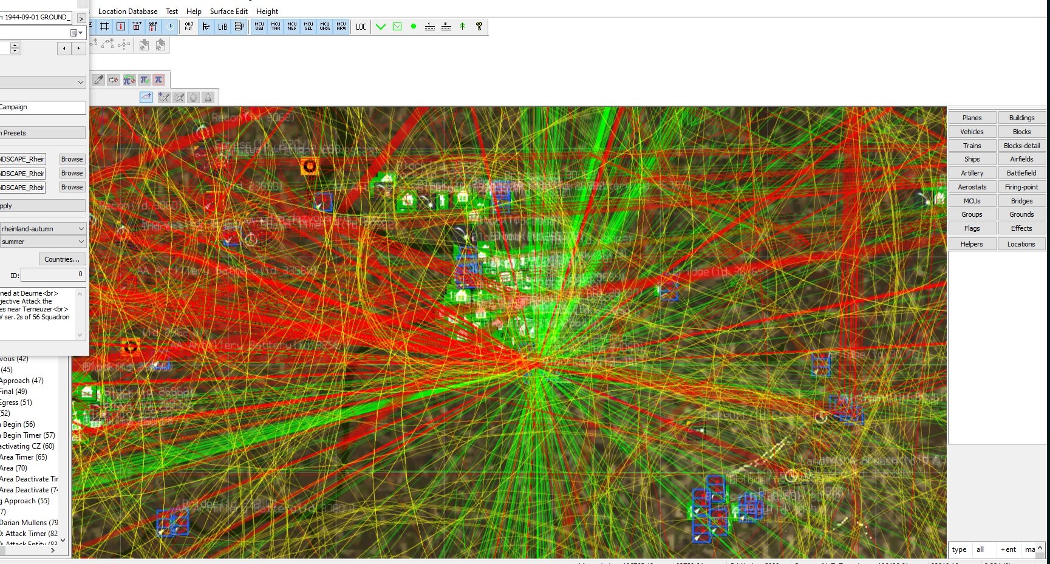Image resolution: width=1050 pixels, height=564 pixels.
Task: Click the ID input field
Action: point(53,275)
